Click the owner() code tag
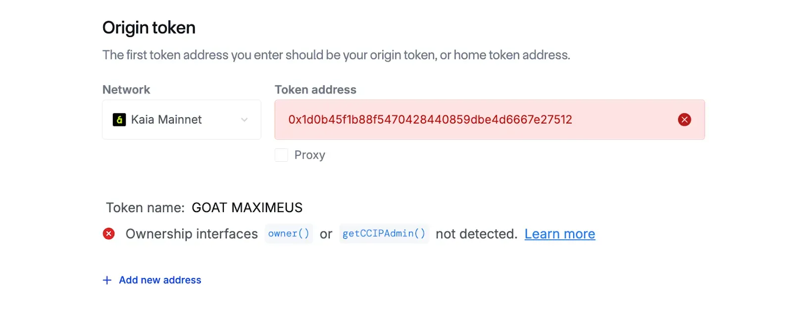Image resolution: width=792 pixels, height=317 pixels. pos(289,233)
